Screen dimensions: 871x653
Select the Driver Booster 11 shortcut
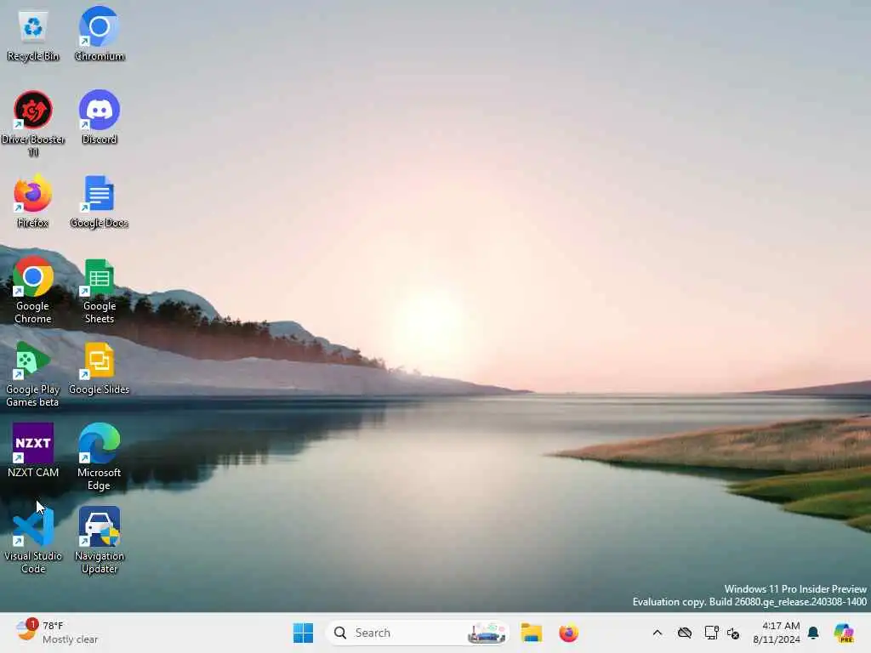click(x=33, y=124)
